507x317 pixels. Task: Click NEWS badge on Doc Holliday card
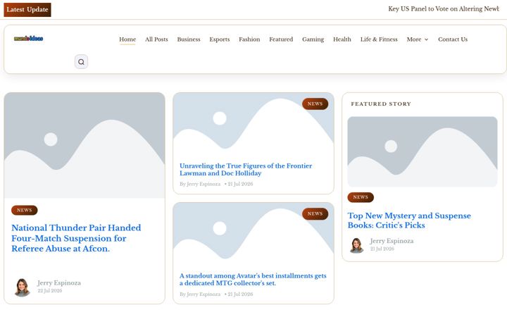(315, 104)
